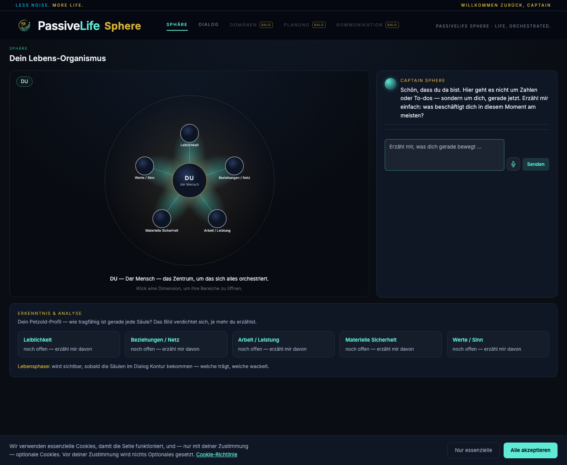
Task: Click the PassiveLife palm logo icon
Action: tap(24, 26)
